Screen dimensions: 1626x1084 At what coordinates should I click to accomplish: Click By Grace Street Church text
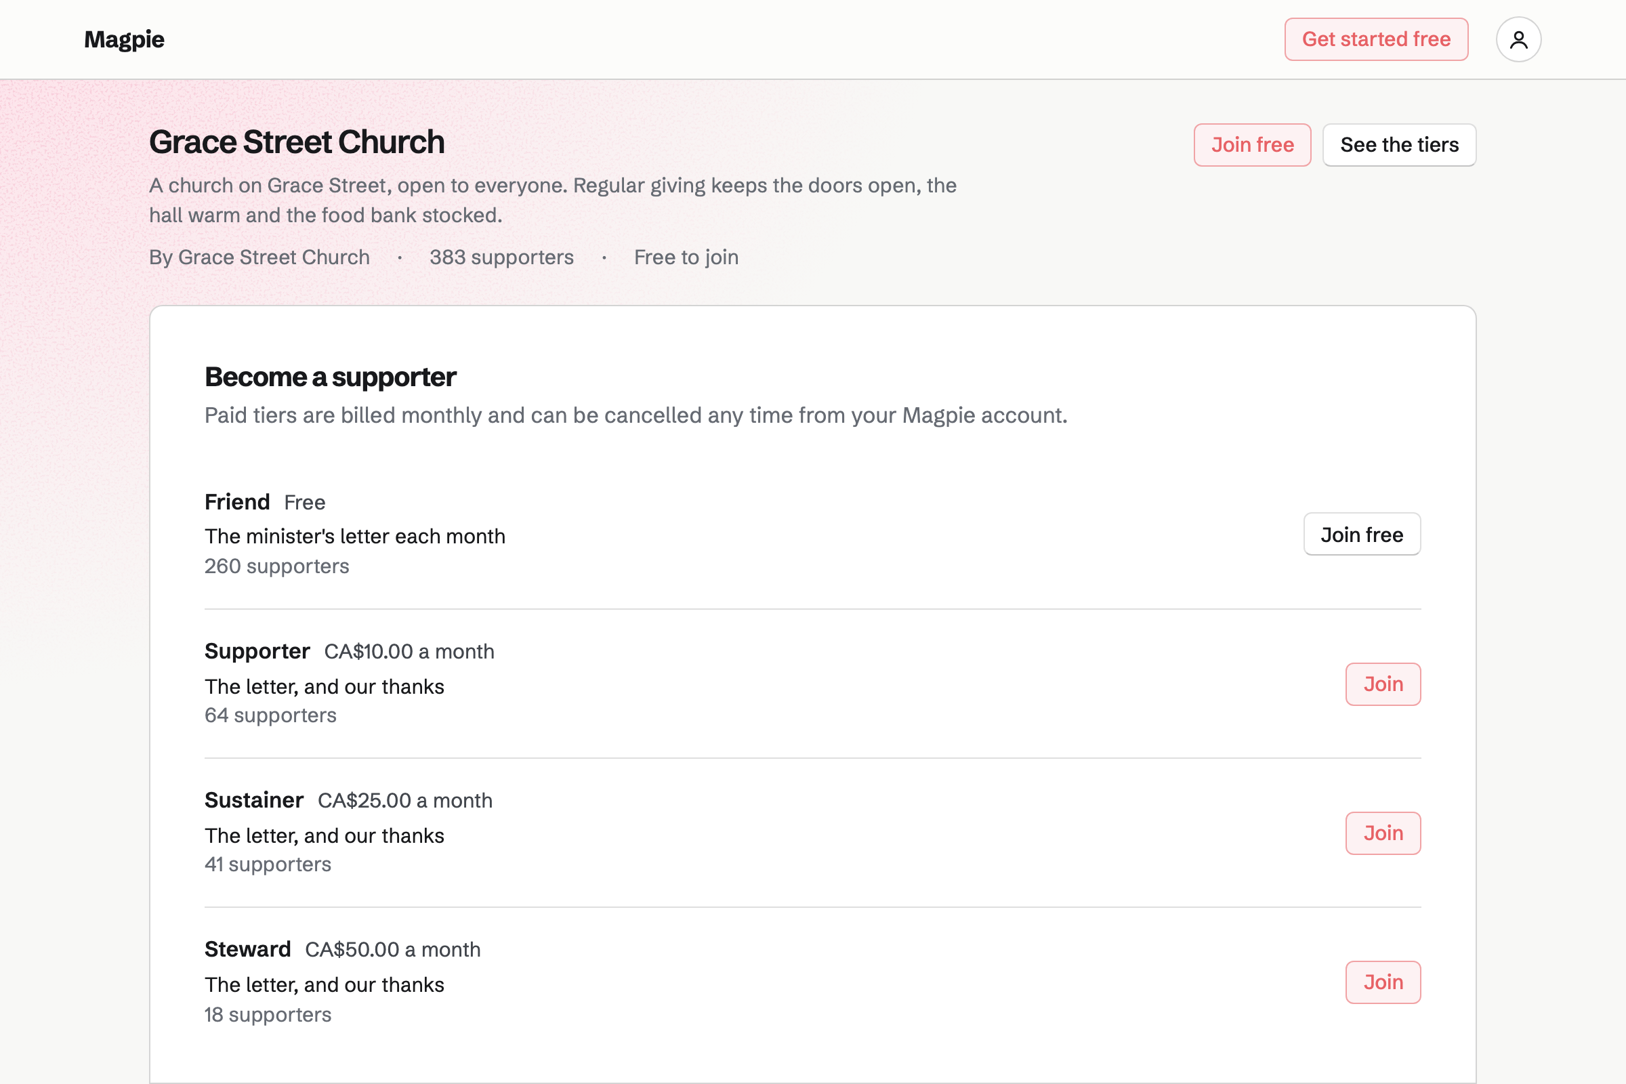(259, 257)
